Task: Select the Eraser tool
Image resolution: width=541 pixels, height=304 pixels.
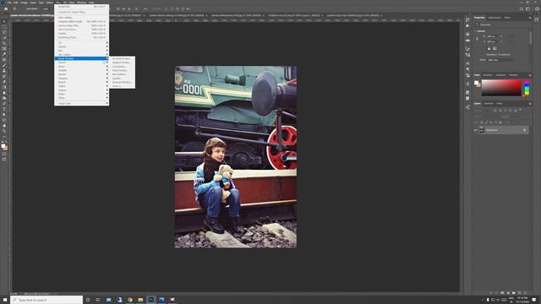Action: click(4, 82)
